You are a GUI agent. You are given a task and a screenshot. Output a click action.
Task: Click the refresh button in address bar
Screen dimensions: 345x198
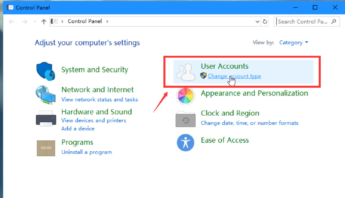(x=265, y=22)
